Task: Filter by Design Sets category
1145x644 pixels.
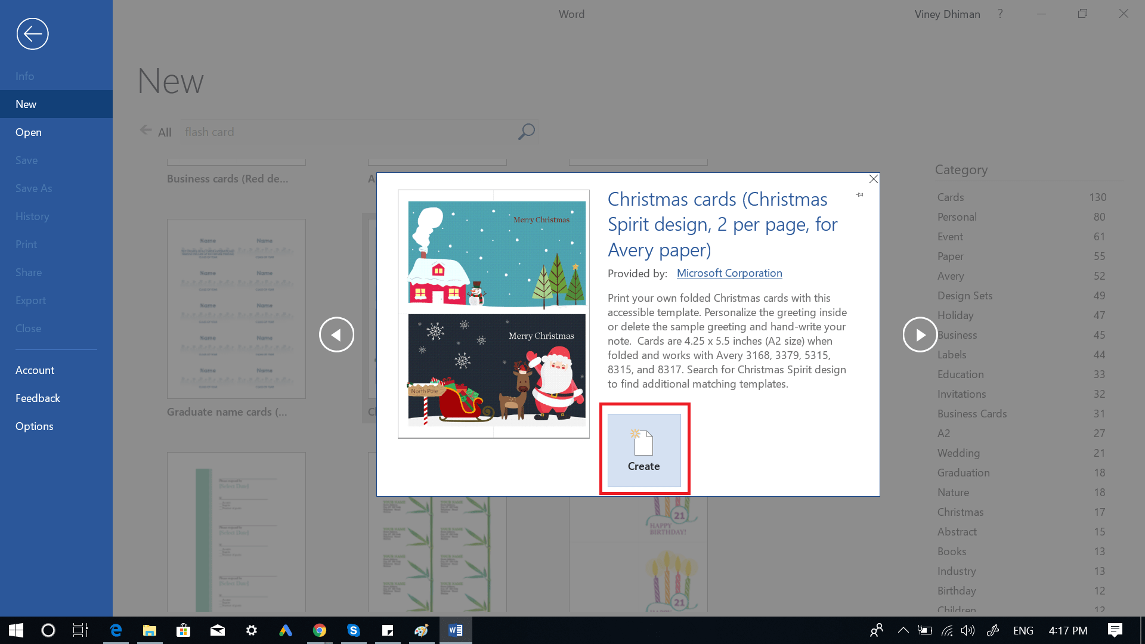Action: click(x=1022, y=296)
